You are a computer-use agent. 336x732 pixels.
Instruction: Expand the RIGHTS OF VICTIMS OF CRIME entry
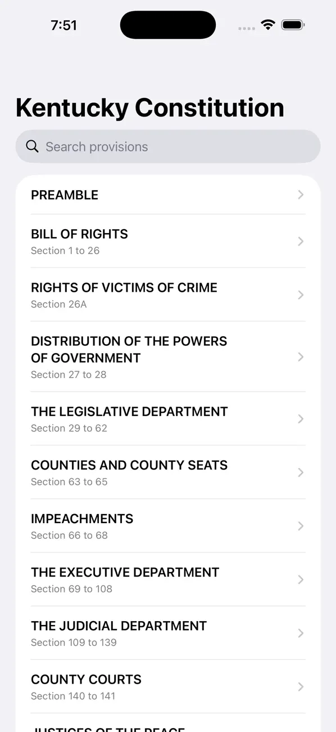169,295
